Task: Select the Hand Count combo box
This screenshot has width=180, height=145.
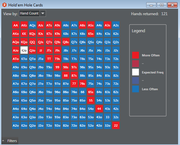Action: (32, 14)
